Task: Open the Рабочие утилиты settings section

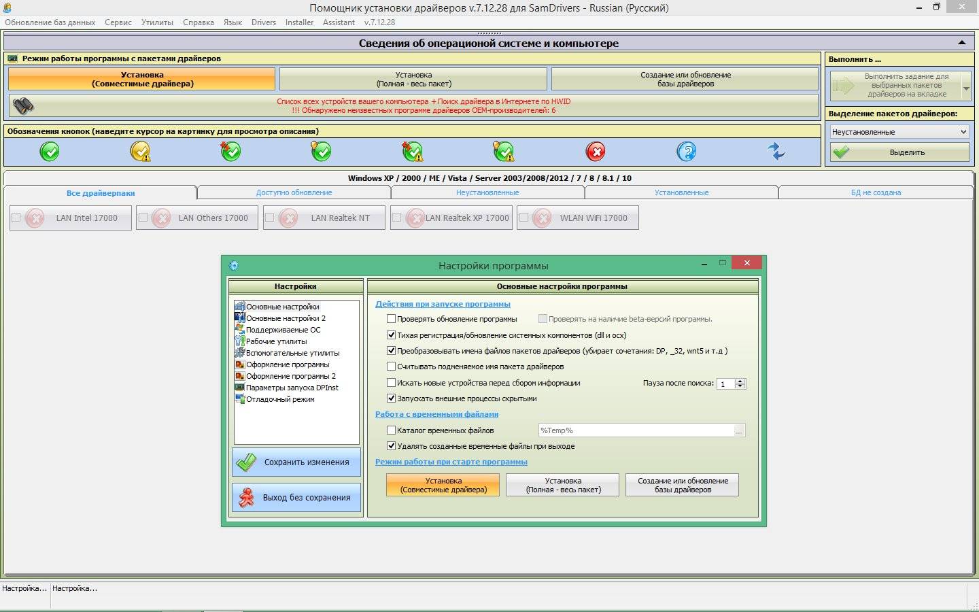Action: [276, 341]
